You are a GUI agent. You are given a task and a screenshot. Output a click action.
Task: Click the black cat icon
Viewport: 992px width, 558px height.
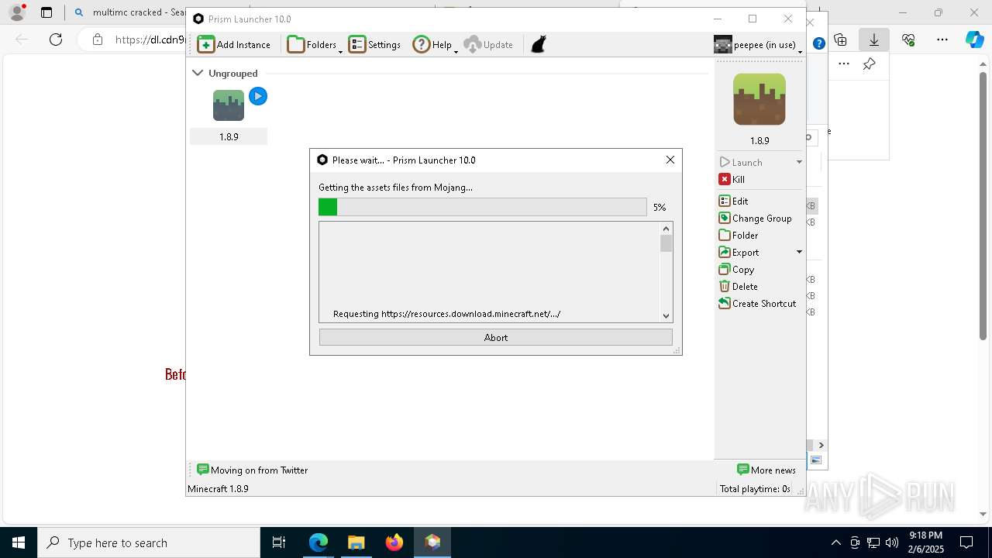539,44
